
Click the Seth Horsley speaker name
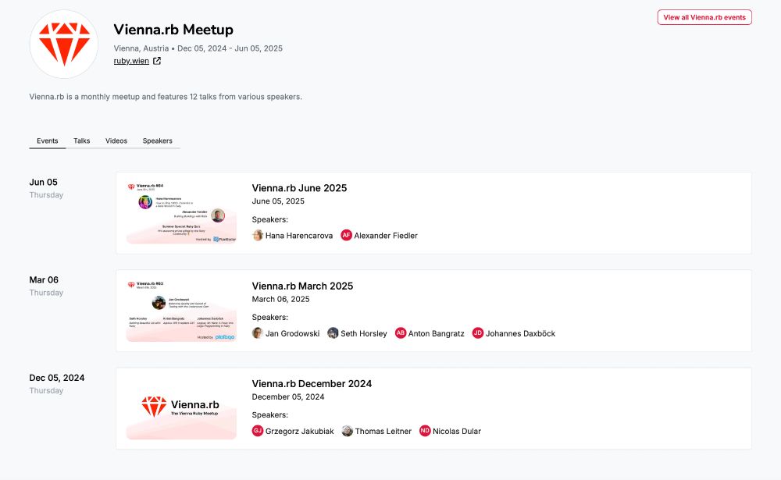click(364, 333)
